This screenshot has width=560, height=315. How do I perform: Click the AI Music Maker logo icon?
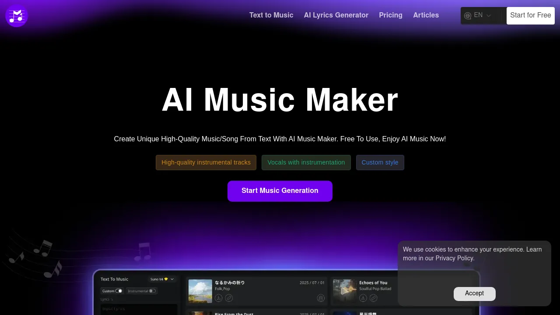coord(17,16)
